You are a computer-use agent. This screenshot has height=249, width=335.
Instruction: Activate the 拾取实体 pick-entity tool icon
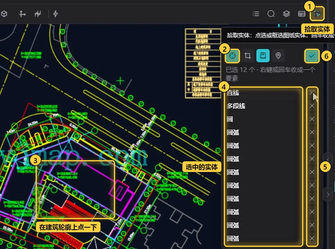pos(317,14)
